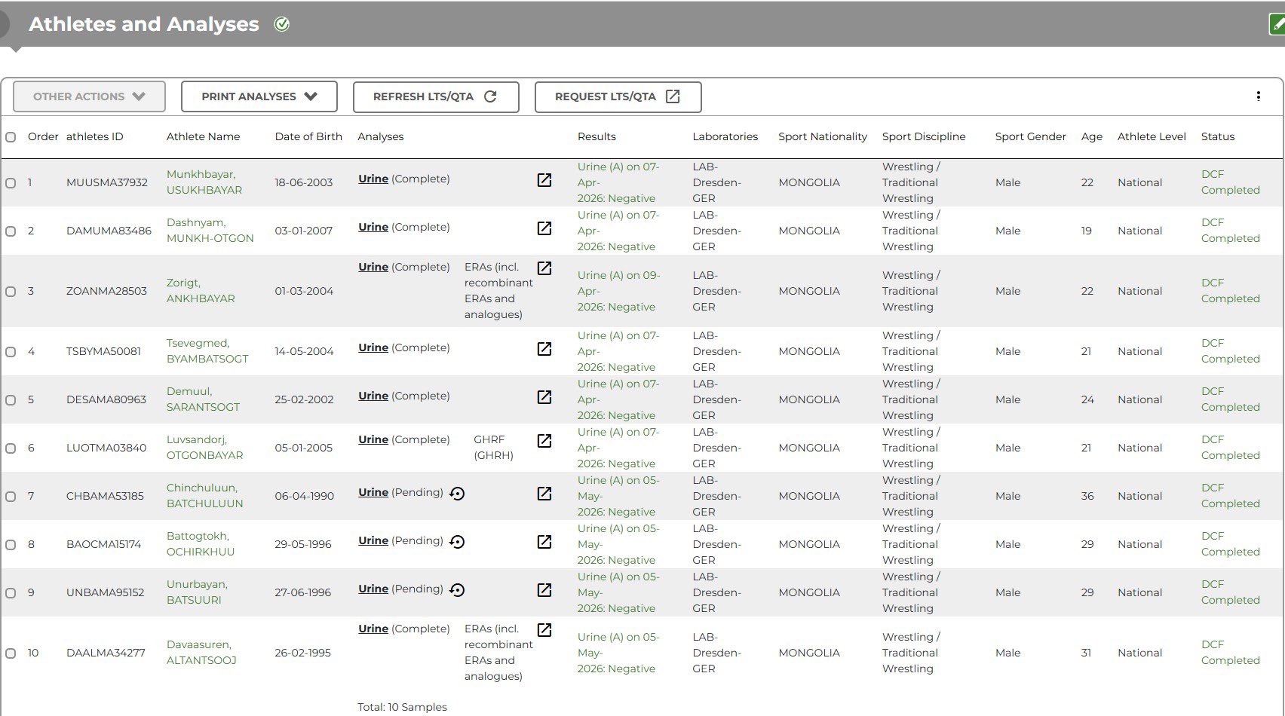Sort by the Athlete Name column header
This screenshot has height=716, width=1285.
pos(203,136)
